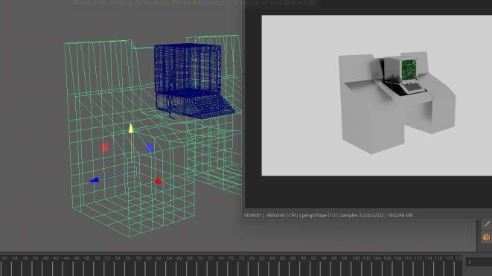Screen dimensions: 492x276
Task: Set timeline to frame 100
Action: click(356, 258)
